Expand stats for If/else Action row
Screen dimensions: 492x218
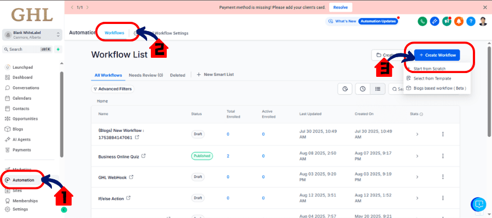(417, 198)
